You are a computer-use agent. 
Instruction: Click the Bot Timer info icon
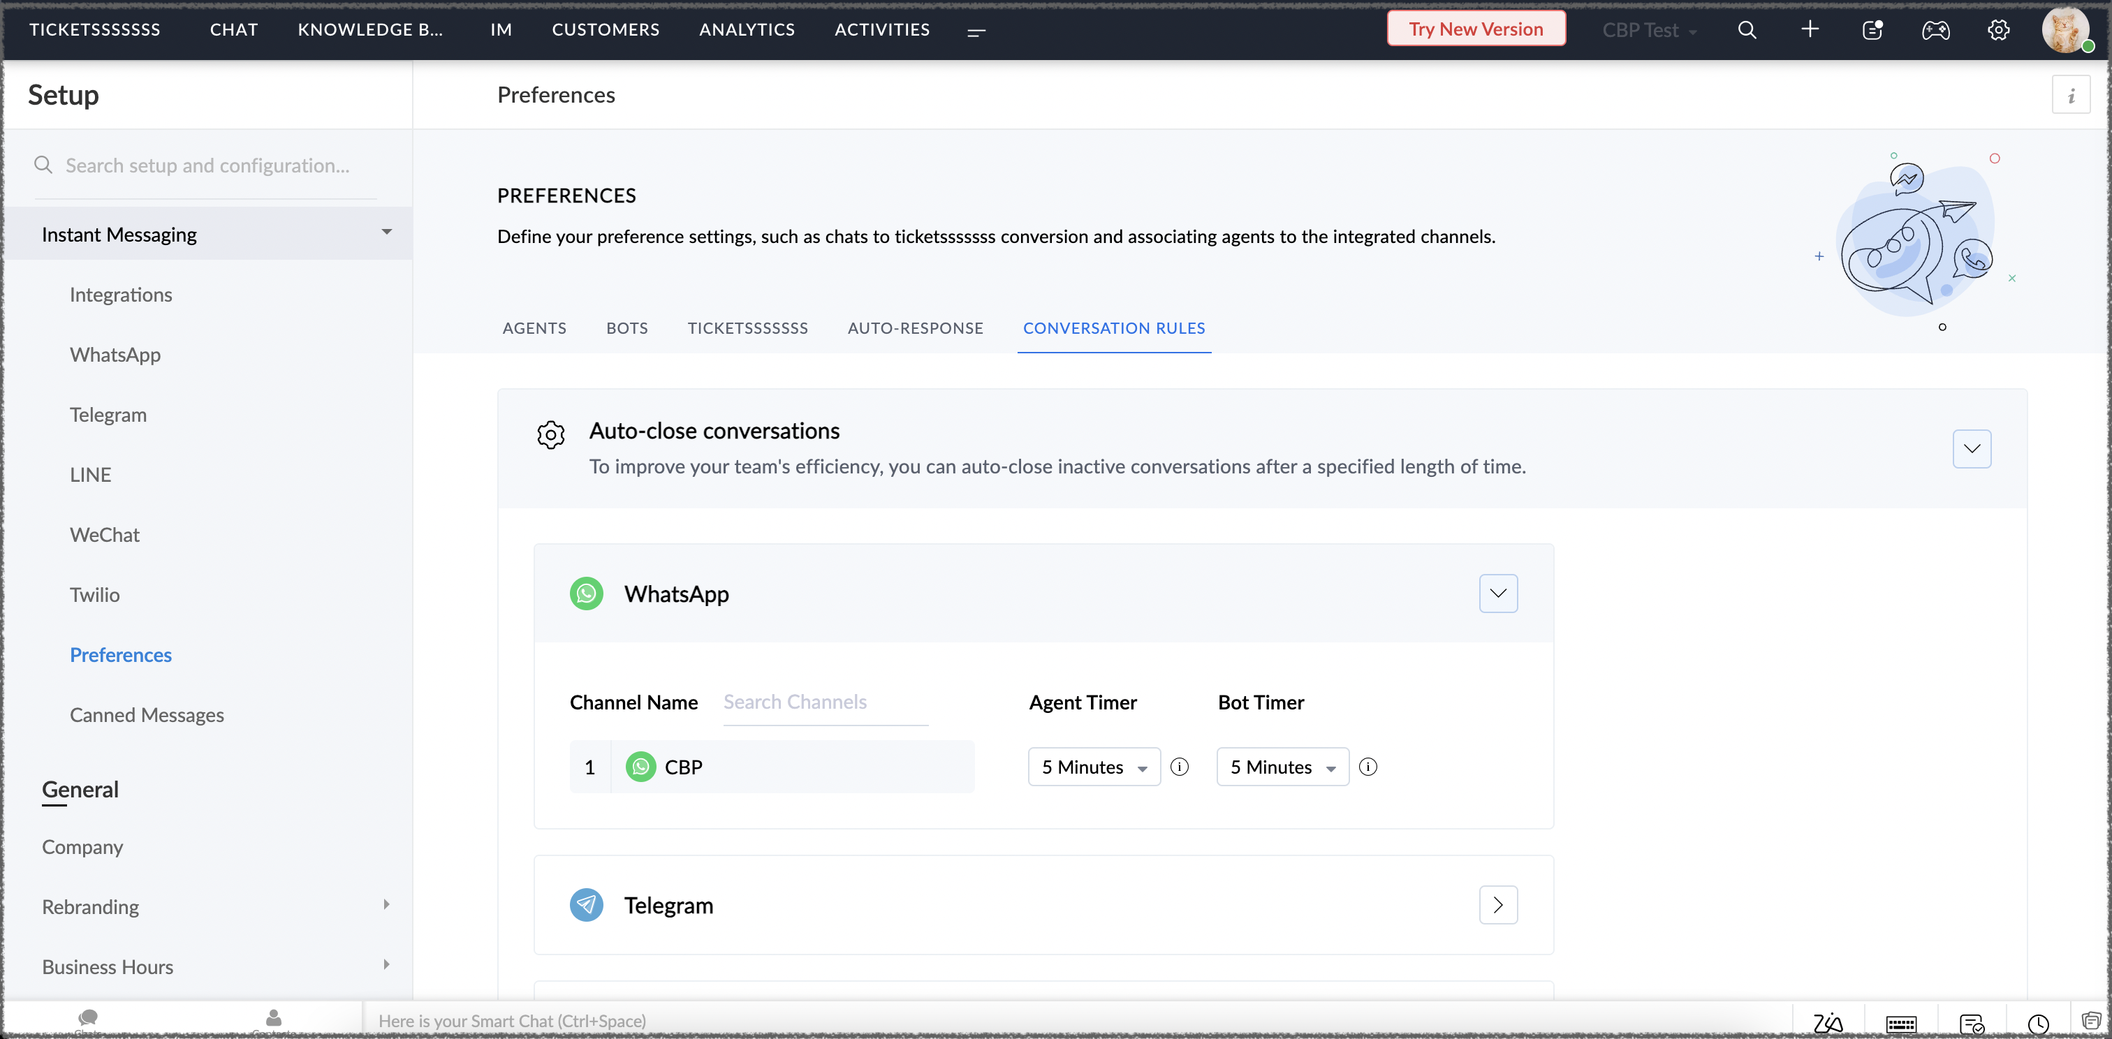click(1367, 767)
